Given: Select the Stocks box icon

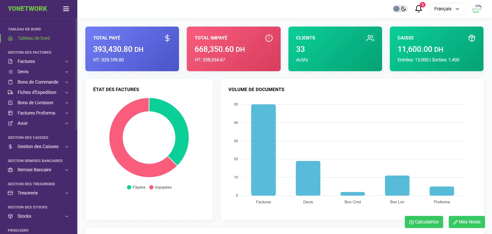Looking at the screenshot, I should tap(10, 216).
